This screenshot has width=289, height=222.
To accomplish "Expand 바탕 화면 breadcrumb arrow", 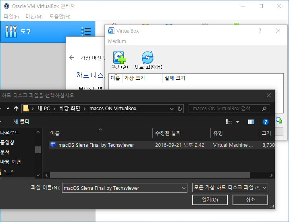I will pos(85,109).
